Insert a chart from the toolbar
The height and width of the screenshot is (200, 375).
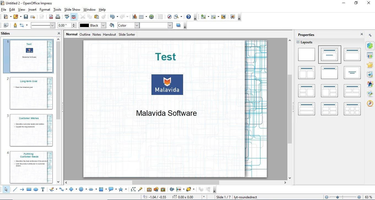[x=135, y=17]
